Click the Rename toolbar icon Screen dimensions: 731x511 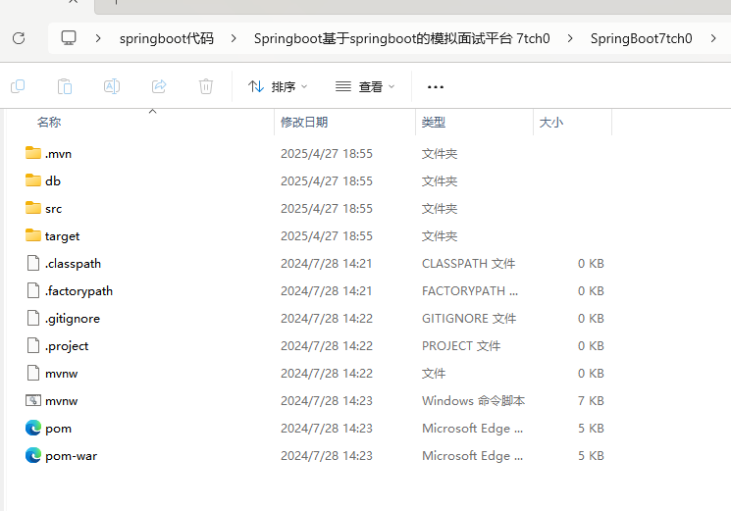point(112,86)
